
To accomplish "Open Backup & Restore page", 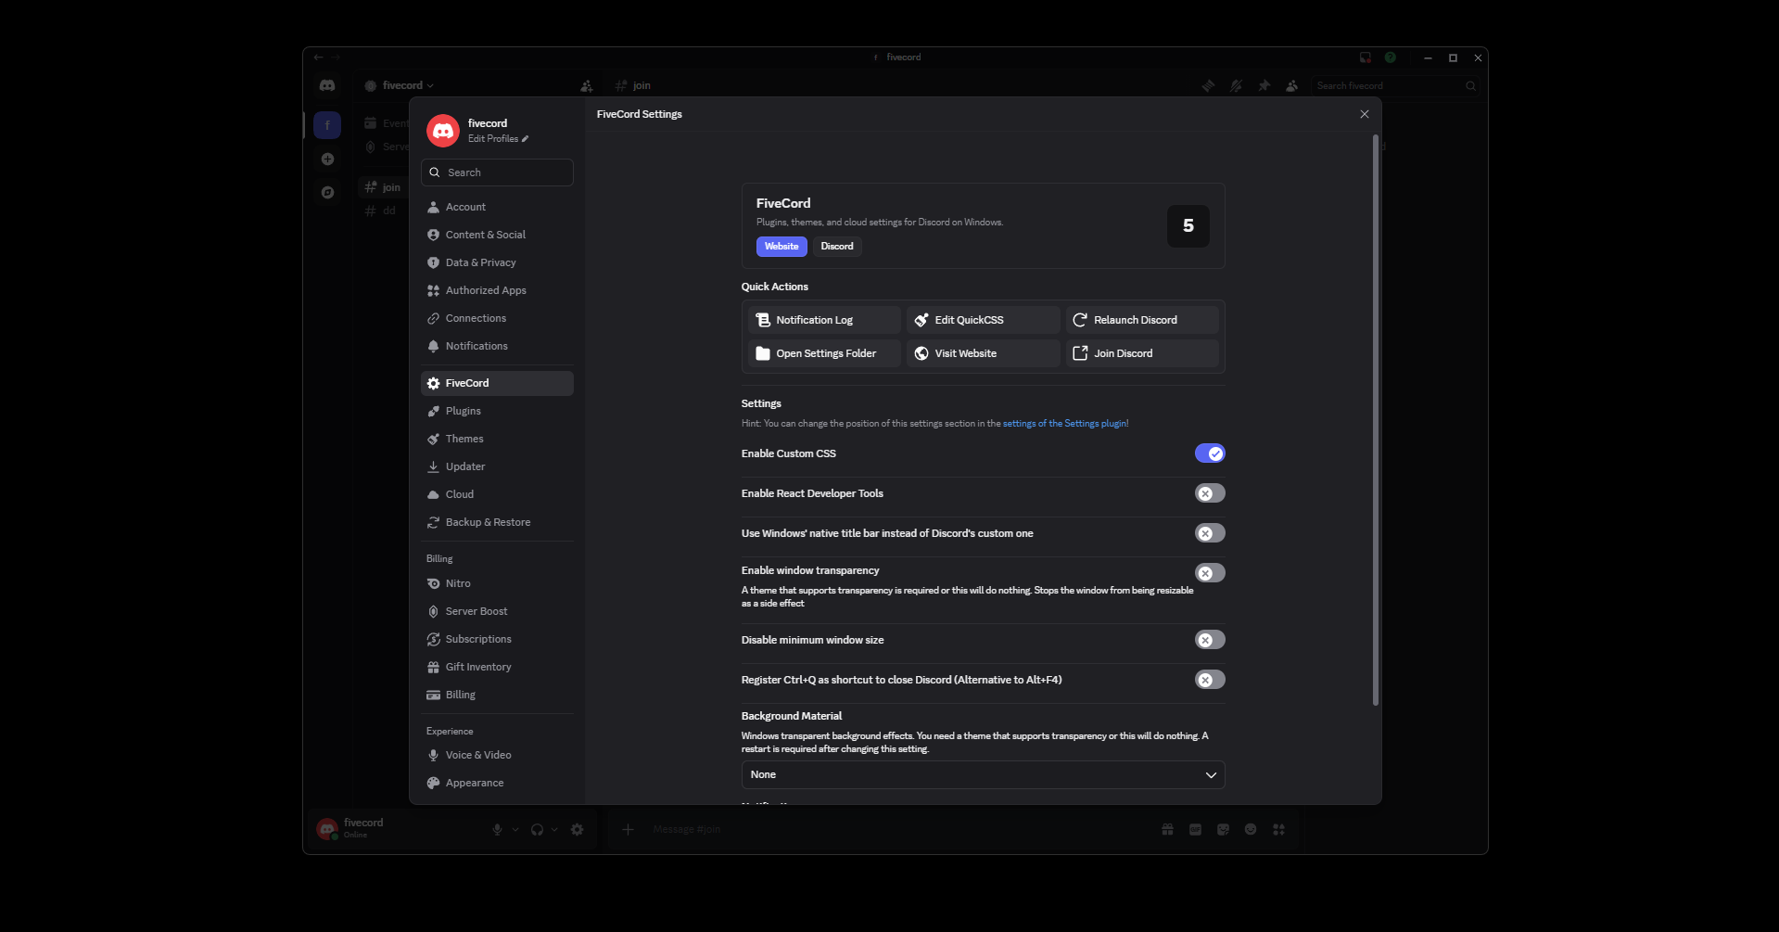I will tap(497, 522).
